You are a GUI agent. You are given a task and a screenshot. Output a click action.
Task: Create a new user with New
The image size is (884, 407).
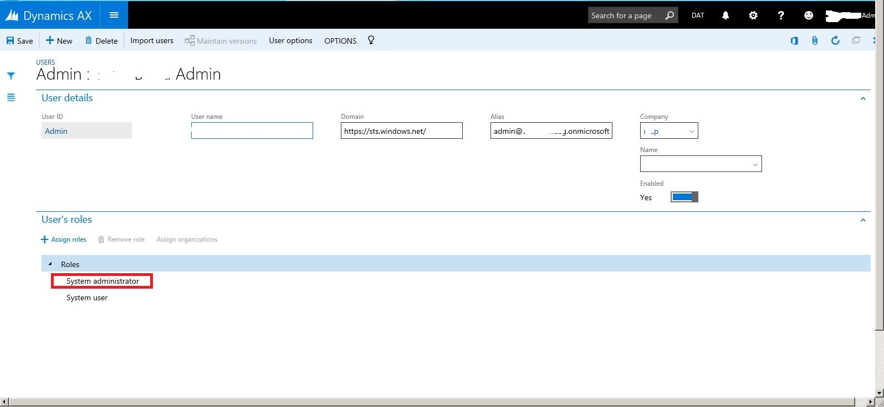[x=59, y=40]
